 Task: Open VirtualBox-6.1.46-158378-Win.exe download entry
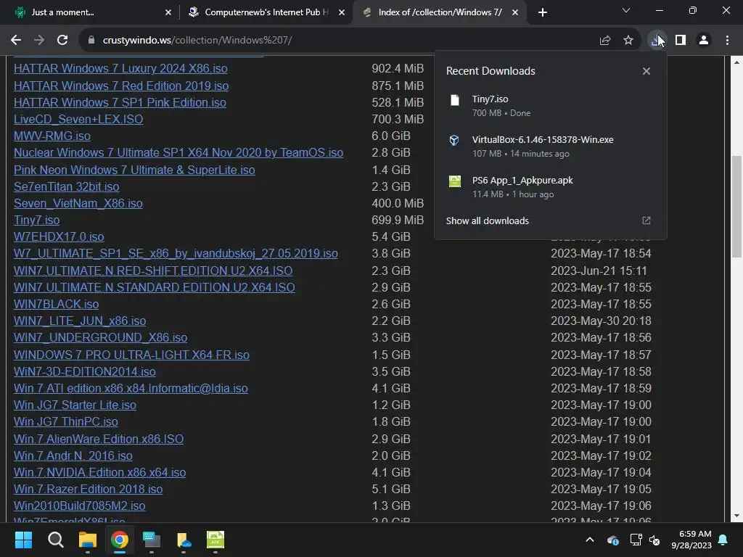tap(550, 147)
